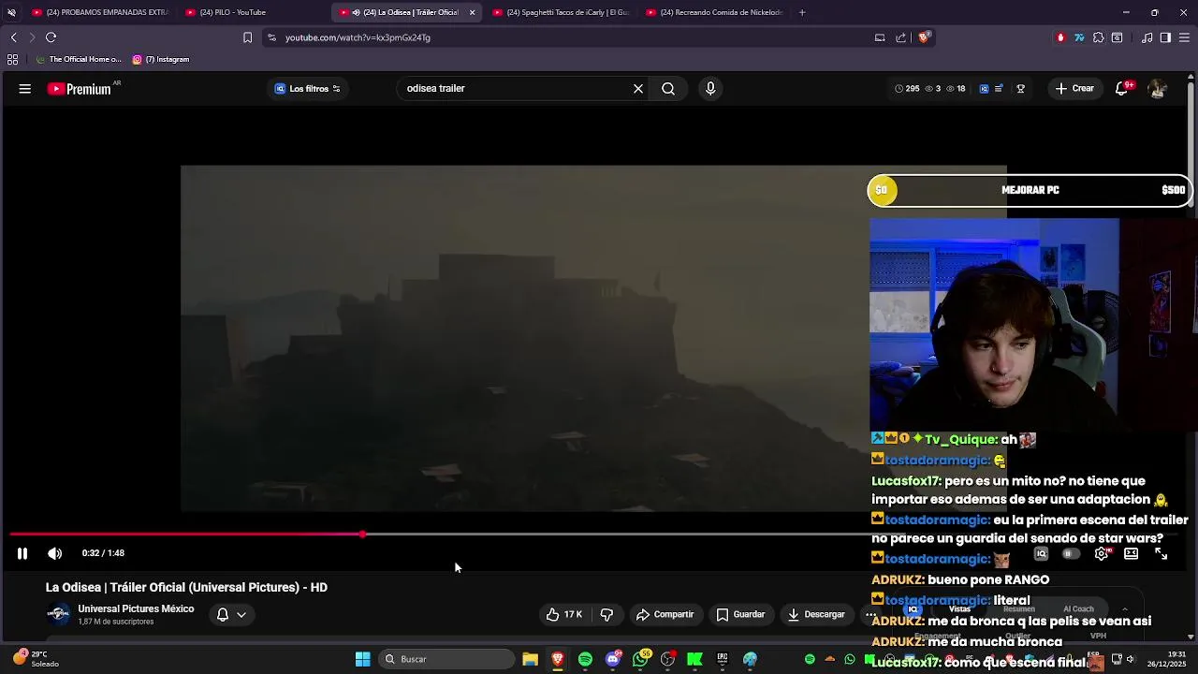Switch to Recreando Comida de Nickelodeon tab

pos(713,12)
